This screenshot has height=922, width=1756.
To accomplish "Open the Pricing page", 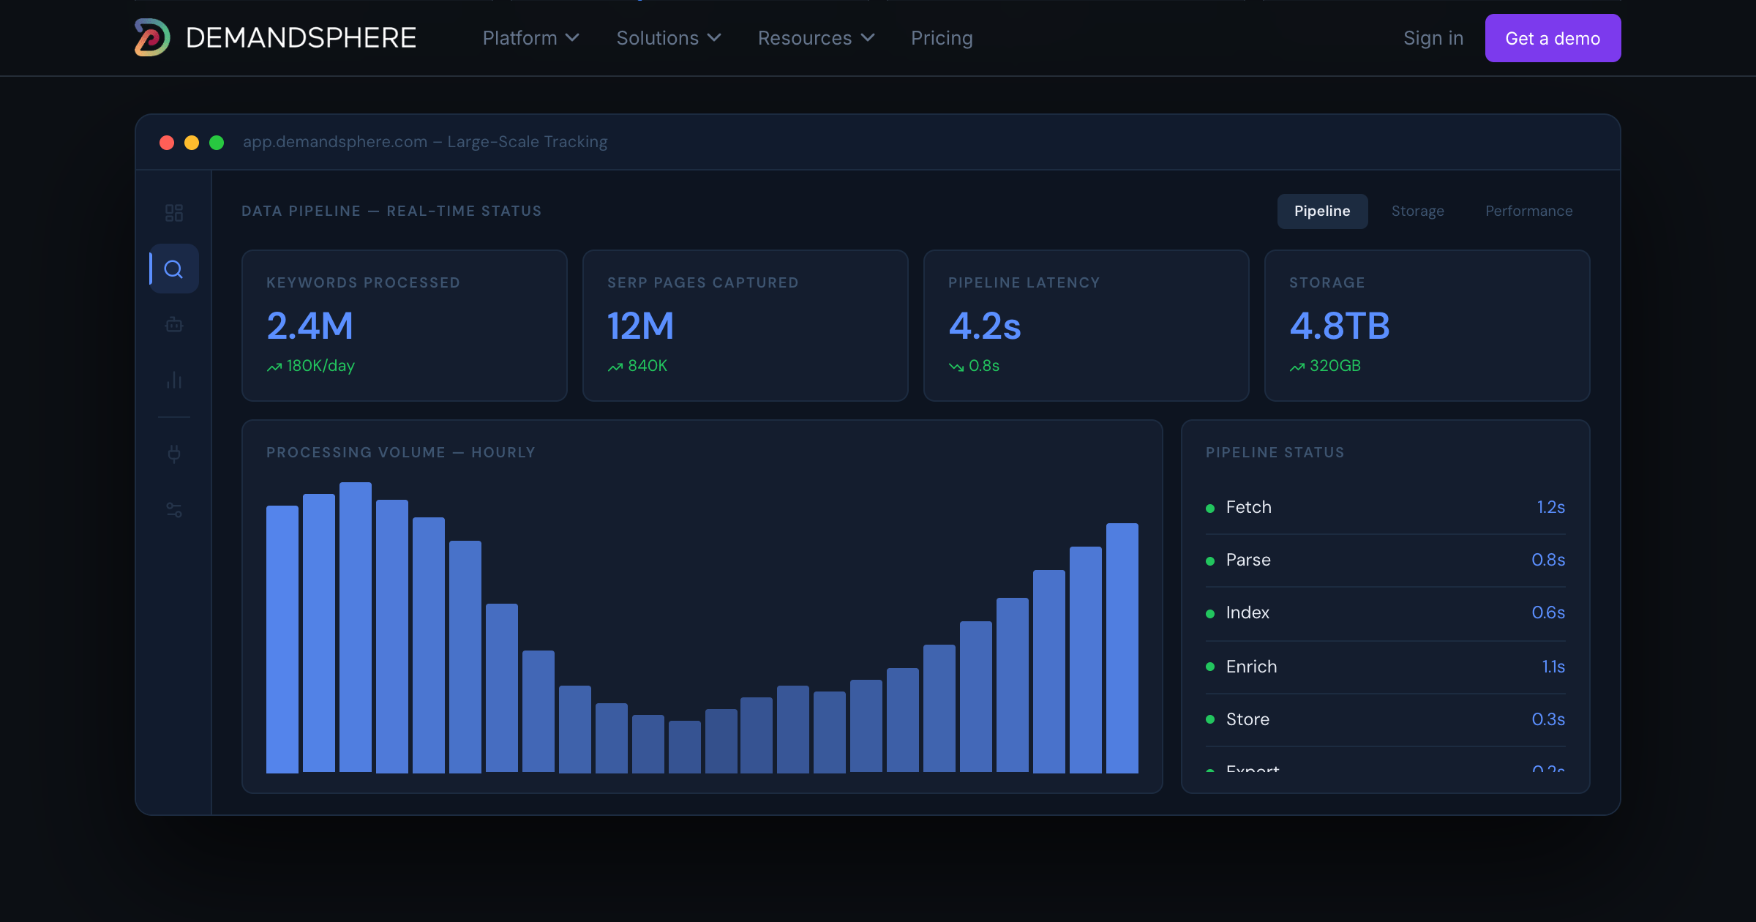I will pos(942,38).
